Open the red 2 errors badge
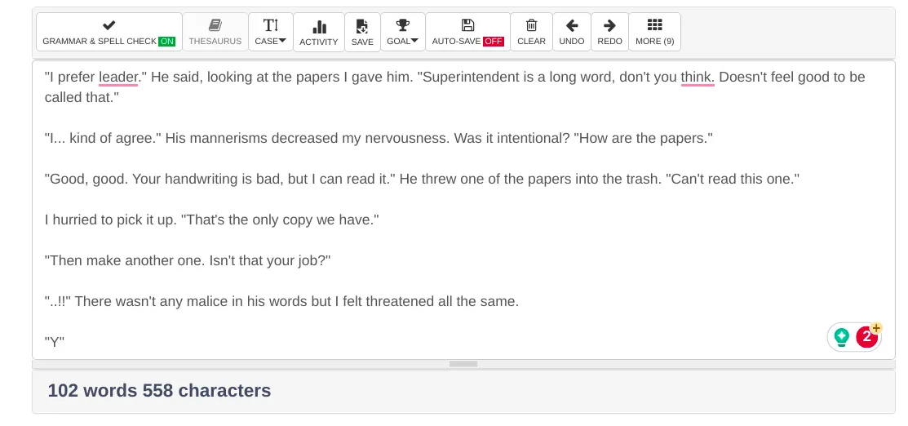This screenshot has width=908, height=426. point(867,337)
